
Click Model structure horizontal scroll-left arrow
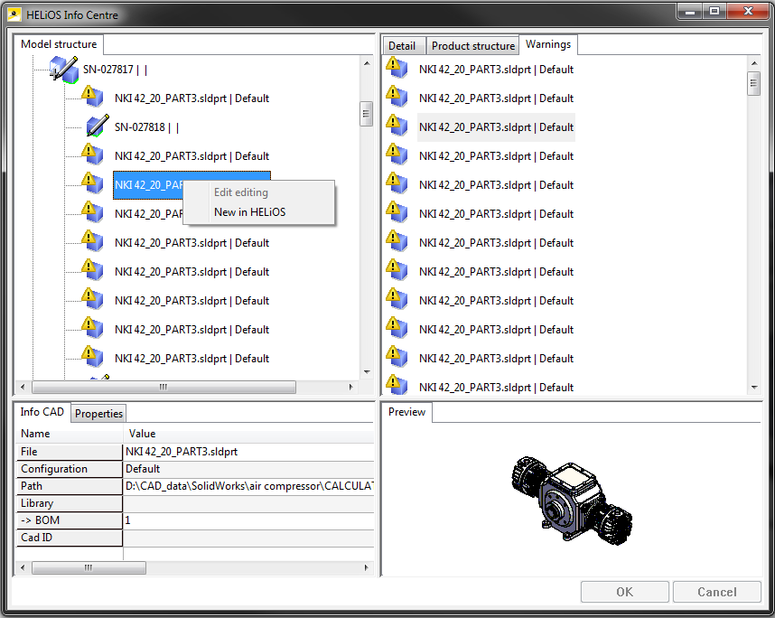(x=23, y=387)
